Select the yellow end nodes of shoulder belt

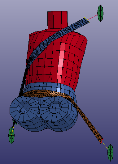87,20
